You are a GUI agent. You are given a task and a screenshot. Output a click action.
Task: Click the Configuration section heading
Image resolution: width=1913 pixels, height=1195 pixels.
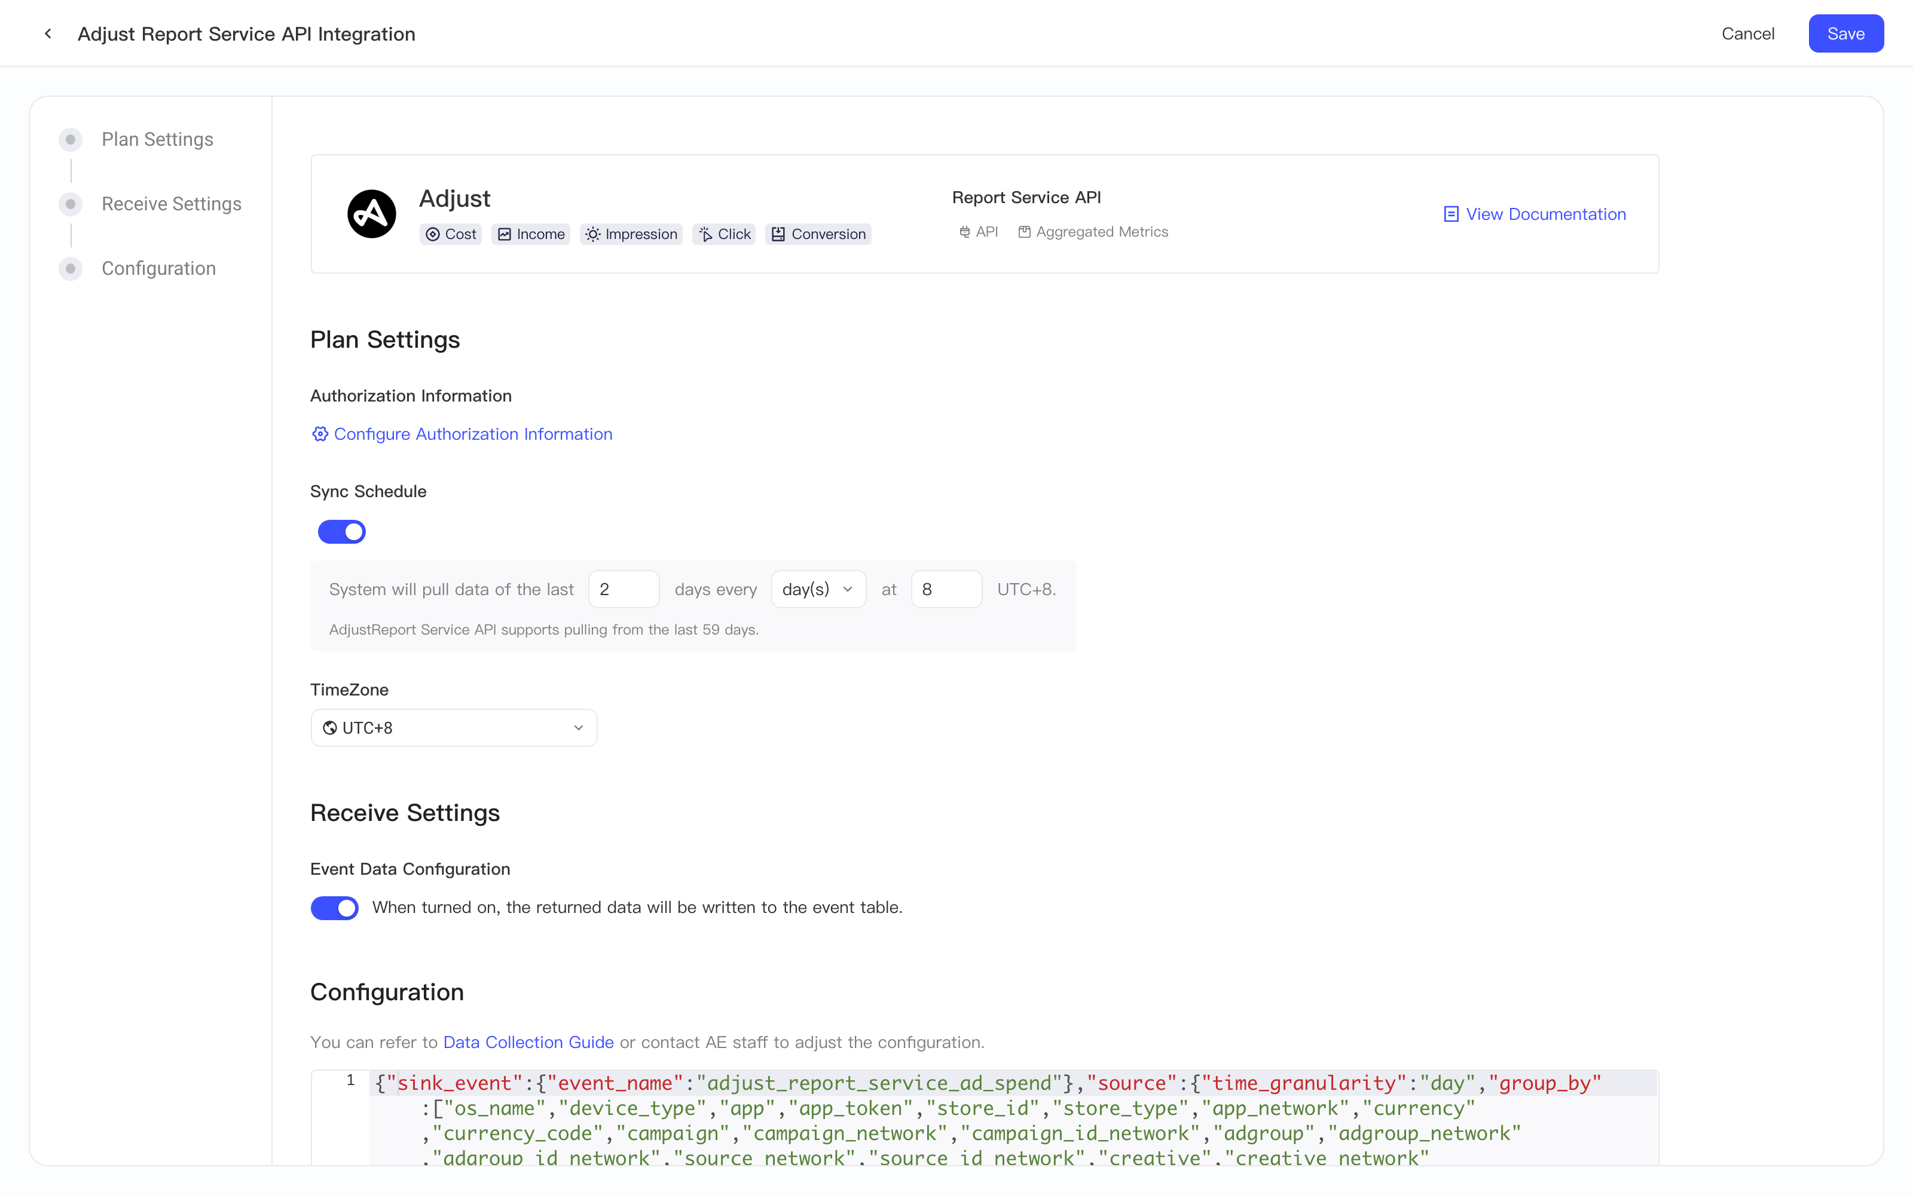click(x=387, y=992)
